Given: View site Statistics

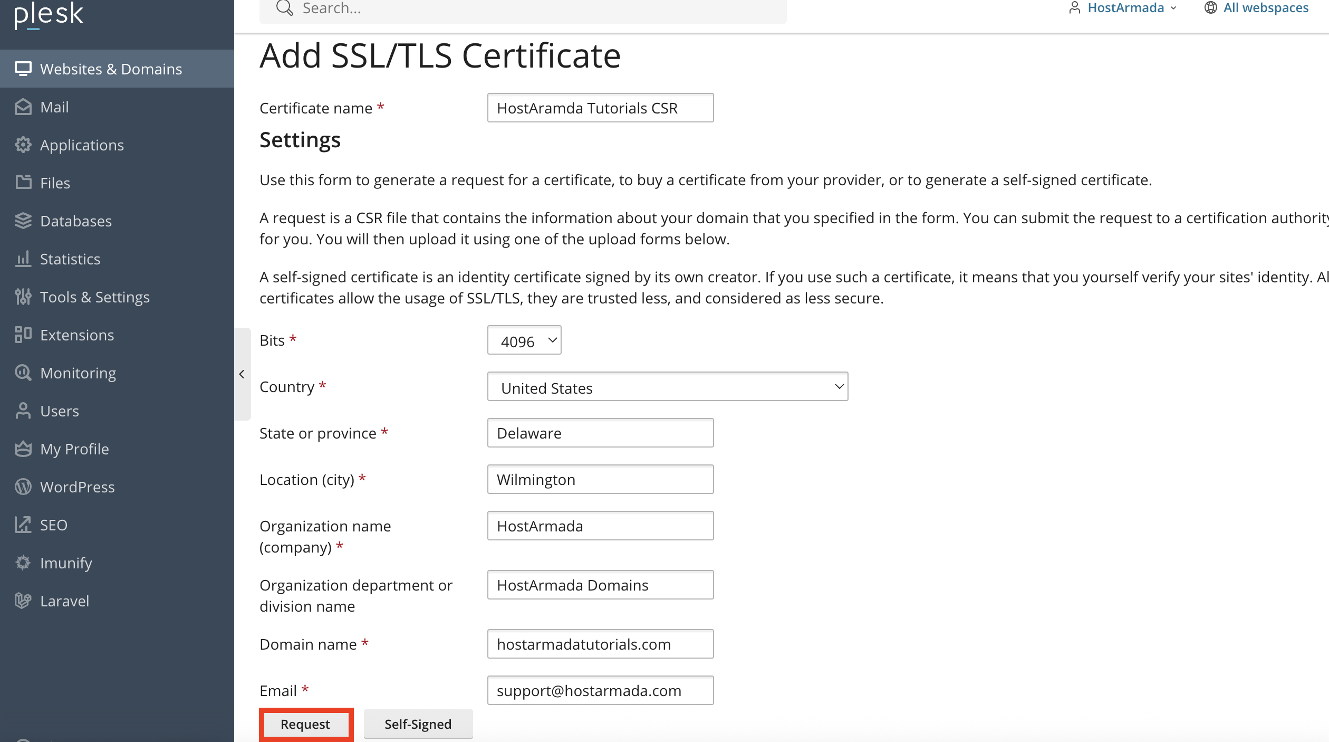Looking at the screenshot, I should click(70, 259).
